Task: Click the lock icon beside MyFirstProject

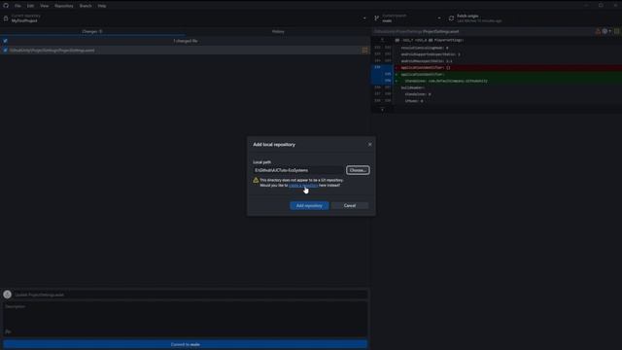Action: coord(6,18)
